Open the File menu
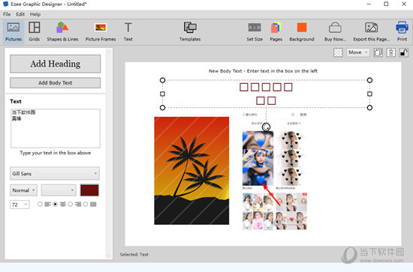This screenshot has width=413, height=272. (x=7, y=14)
